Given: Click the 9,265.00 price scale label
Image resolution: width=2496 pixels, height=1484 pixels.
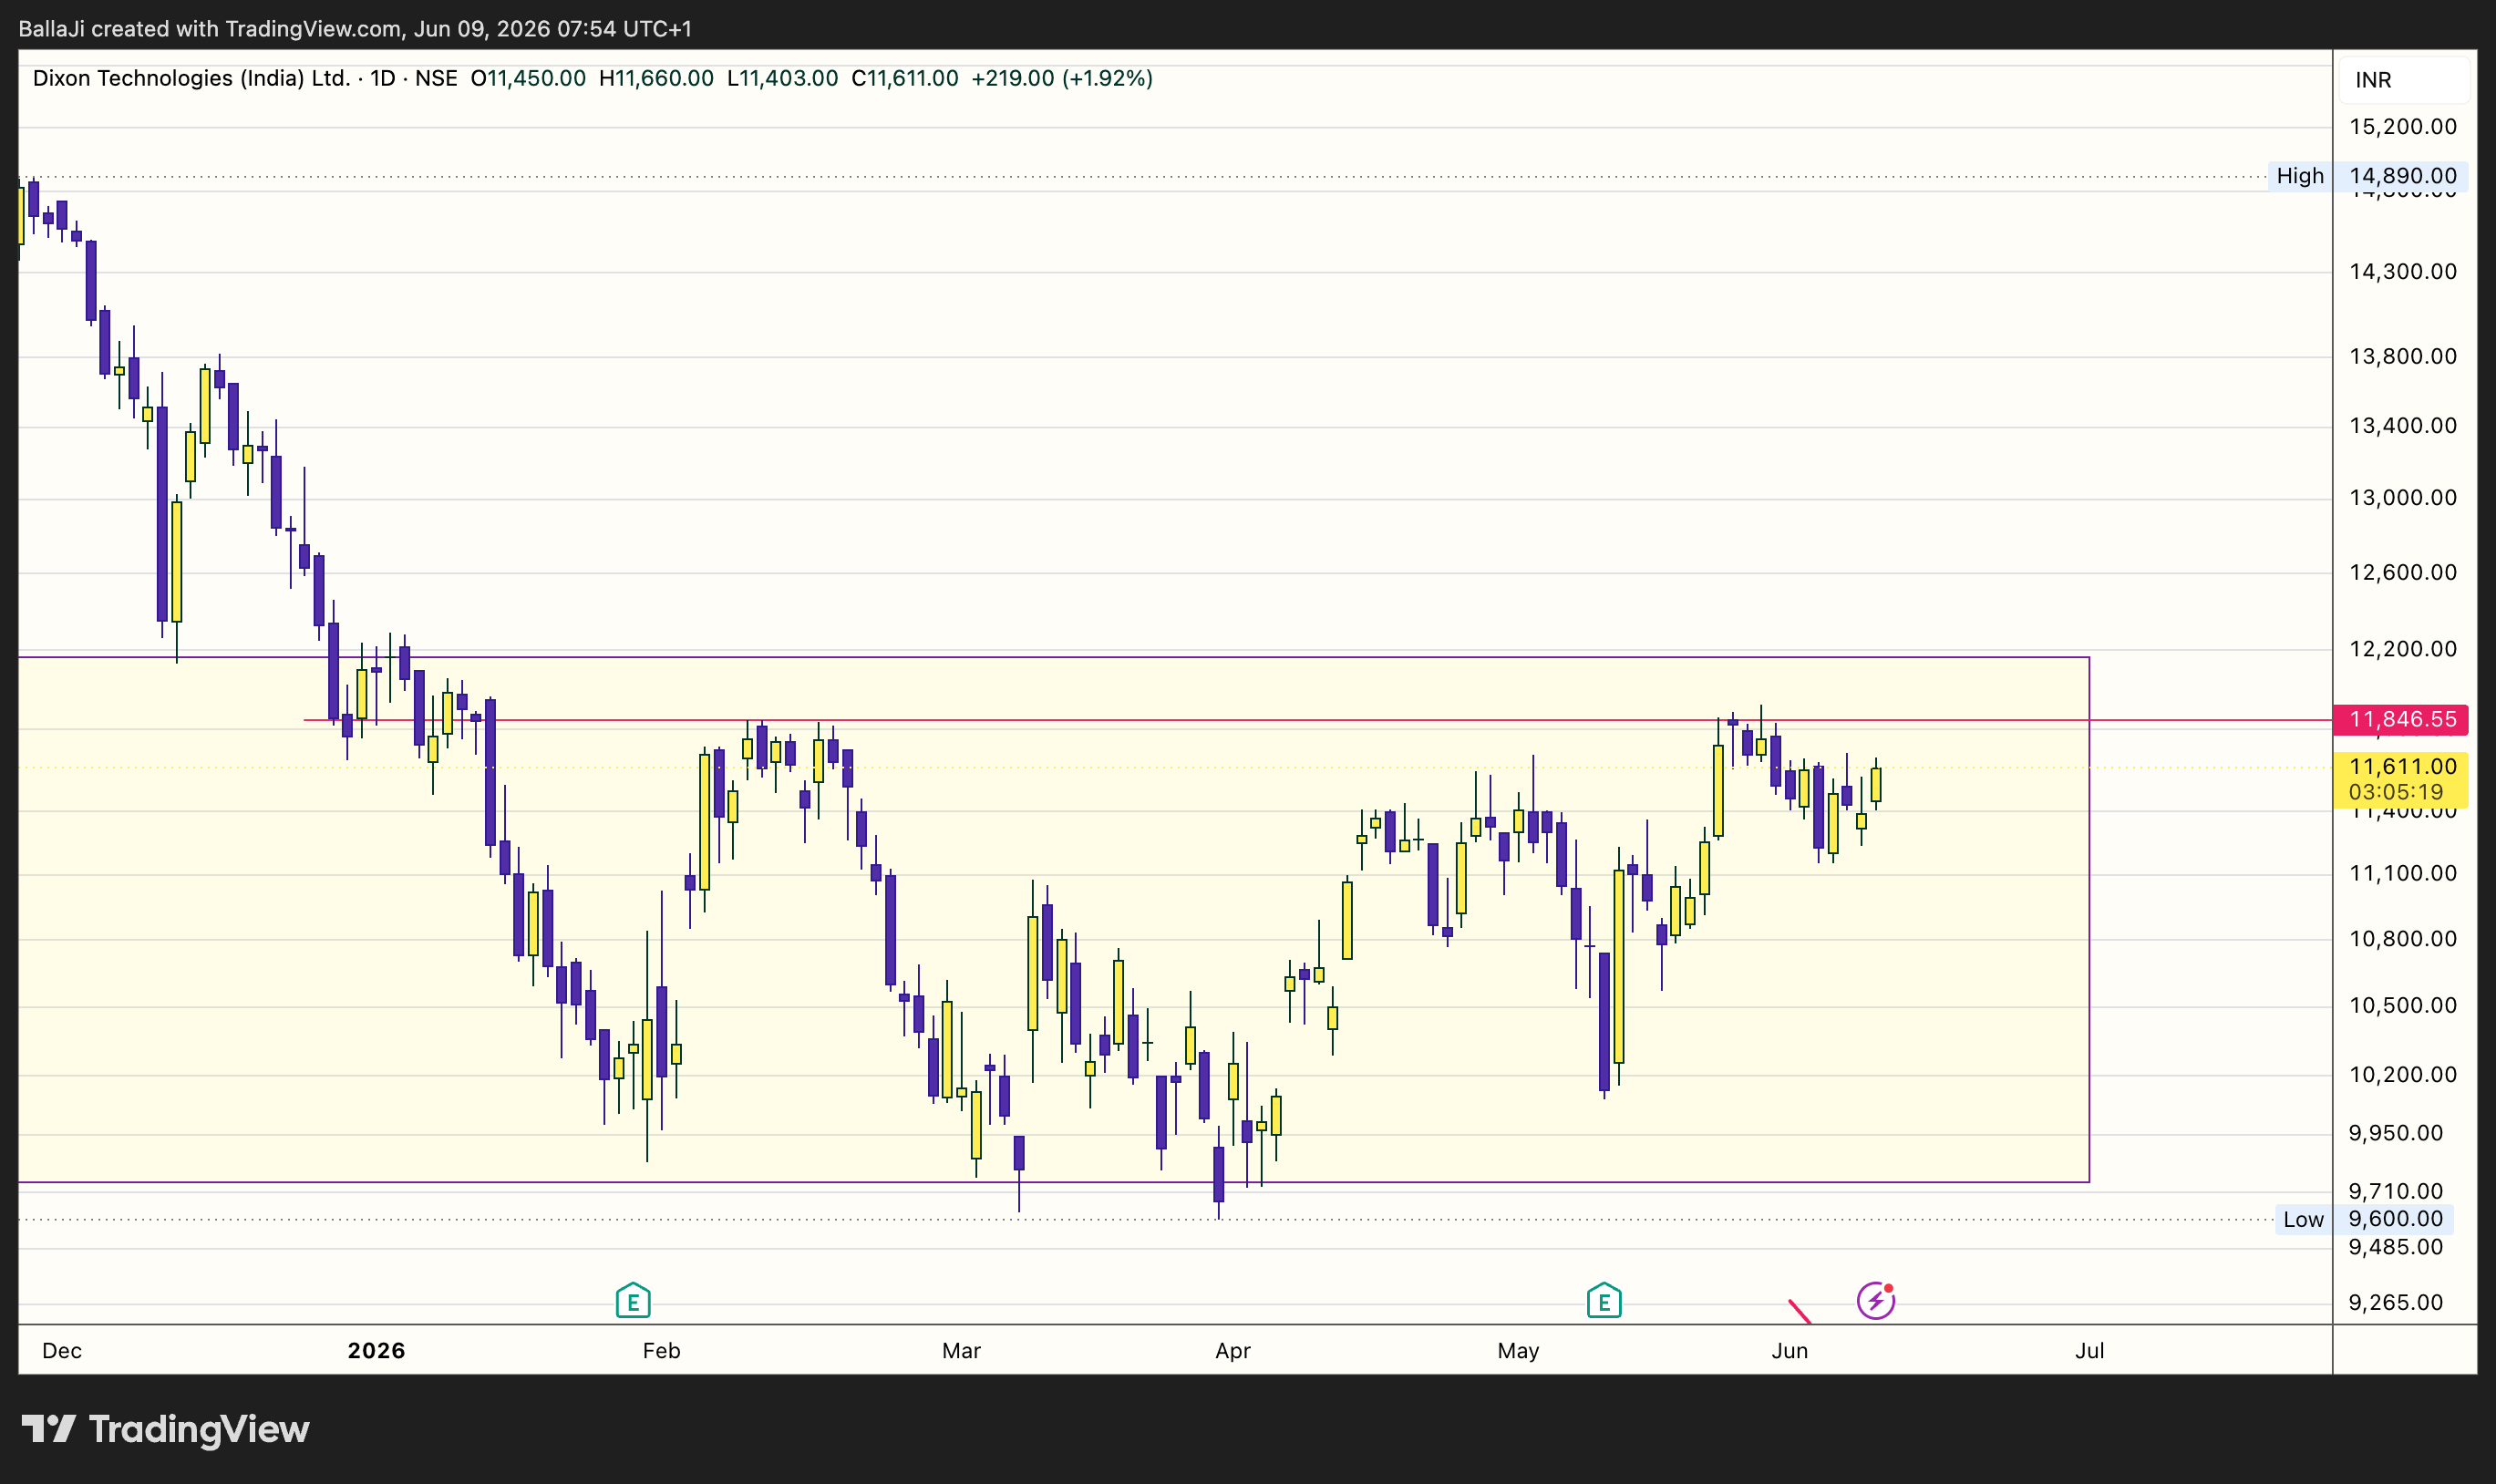Looking at the screenshot, I should pyautogui.click(x=2395, y=1303).
